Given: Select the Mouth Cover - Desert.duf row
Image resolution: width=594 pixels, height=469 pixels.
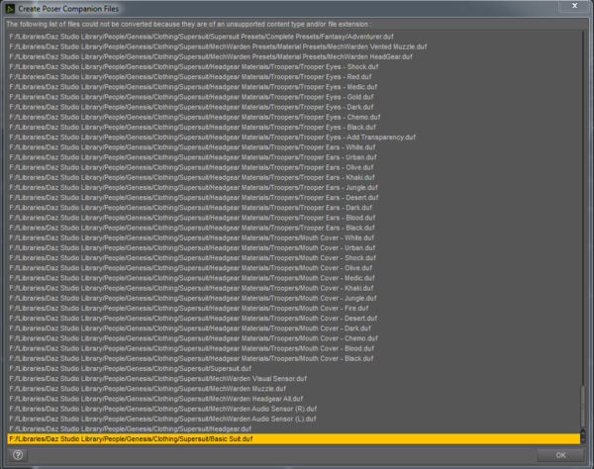Looking at the screenshot, I should tap(294, 319).
